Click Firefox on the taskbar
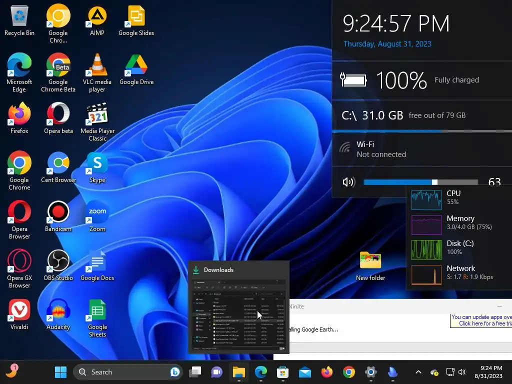Viewport: 512px width, 384px height. click(x=326, y=372)
